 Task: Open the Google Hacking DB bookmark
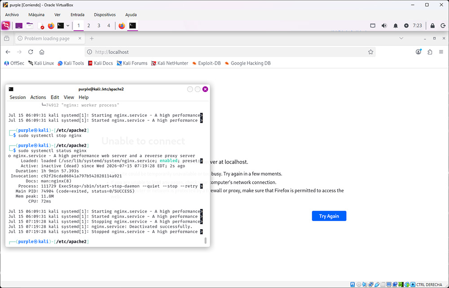tap(248, 63)
